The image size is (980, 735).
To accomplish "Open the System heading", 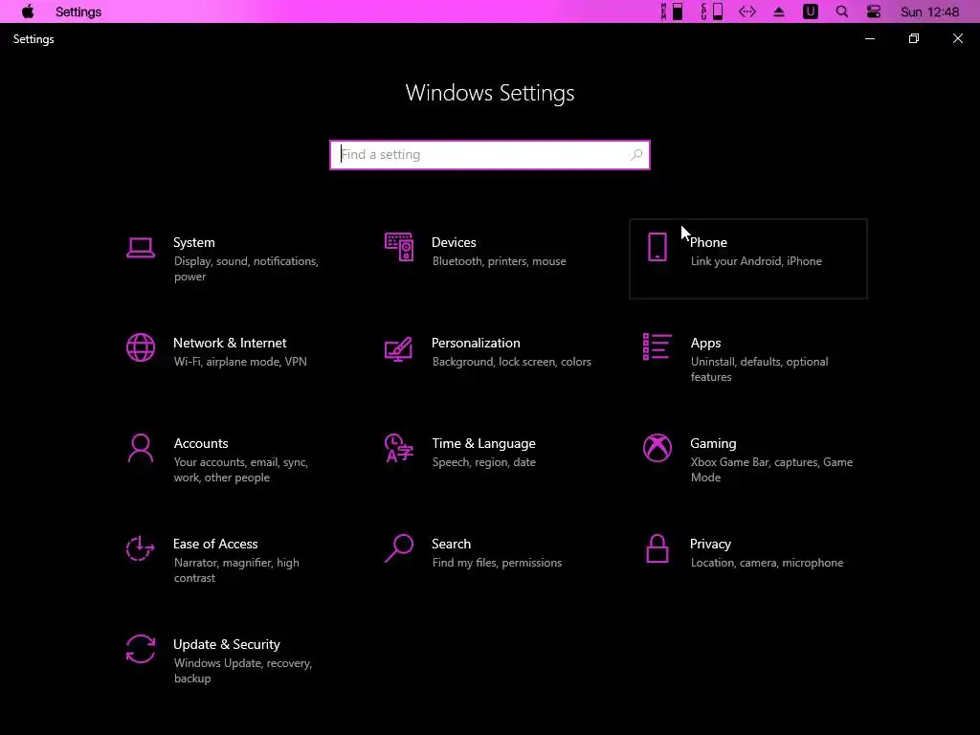I will point(193,242).
